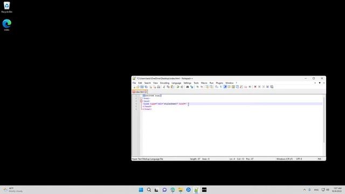Image resolution: width=345 pixels, height=194 pixels.
Task: Open the Function List panel icon
Action: tap(241, 87)
